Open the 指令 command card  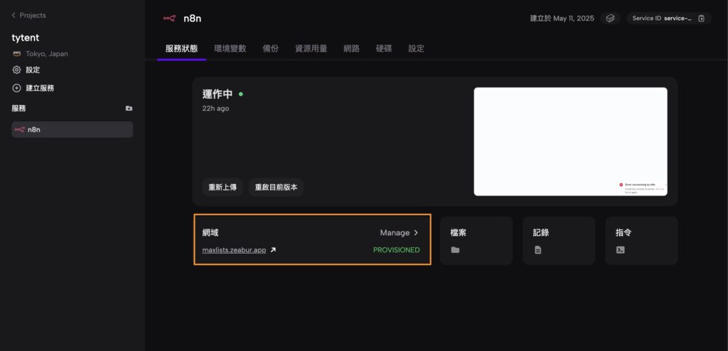pos(642,240)
